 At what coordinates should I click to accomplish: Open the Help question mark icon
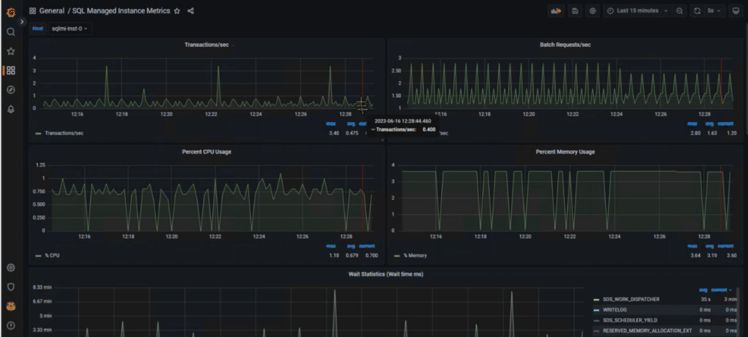[11, 325]
